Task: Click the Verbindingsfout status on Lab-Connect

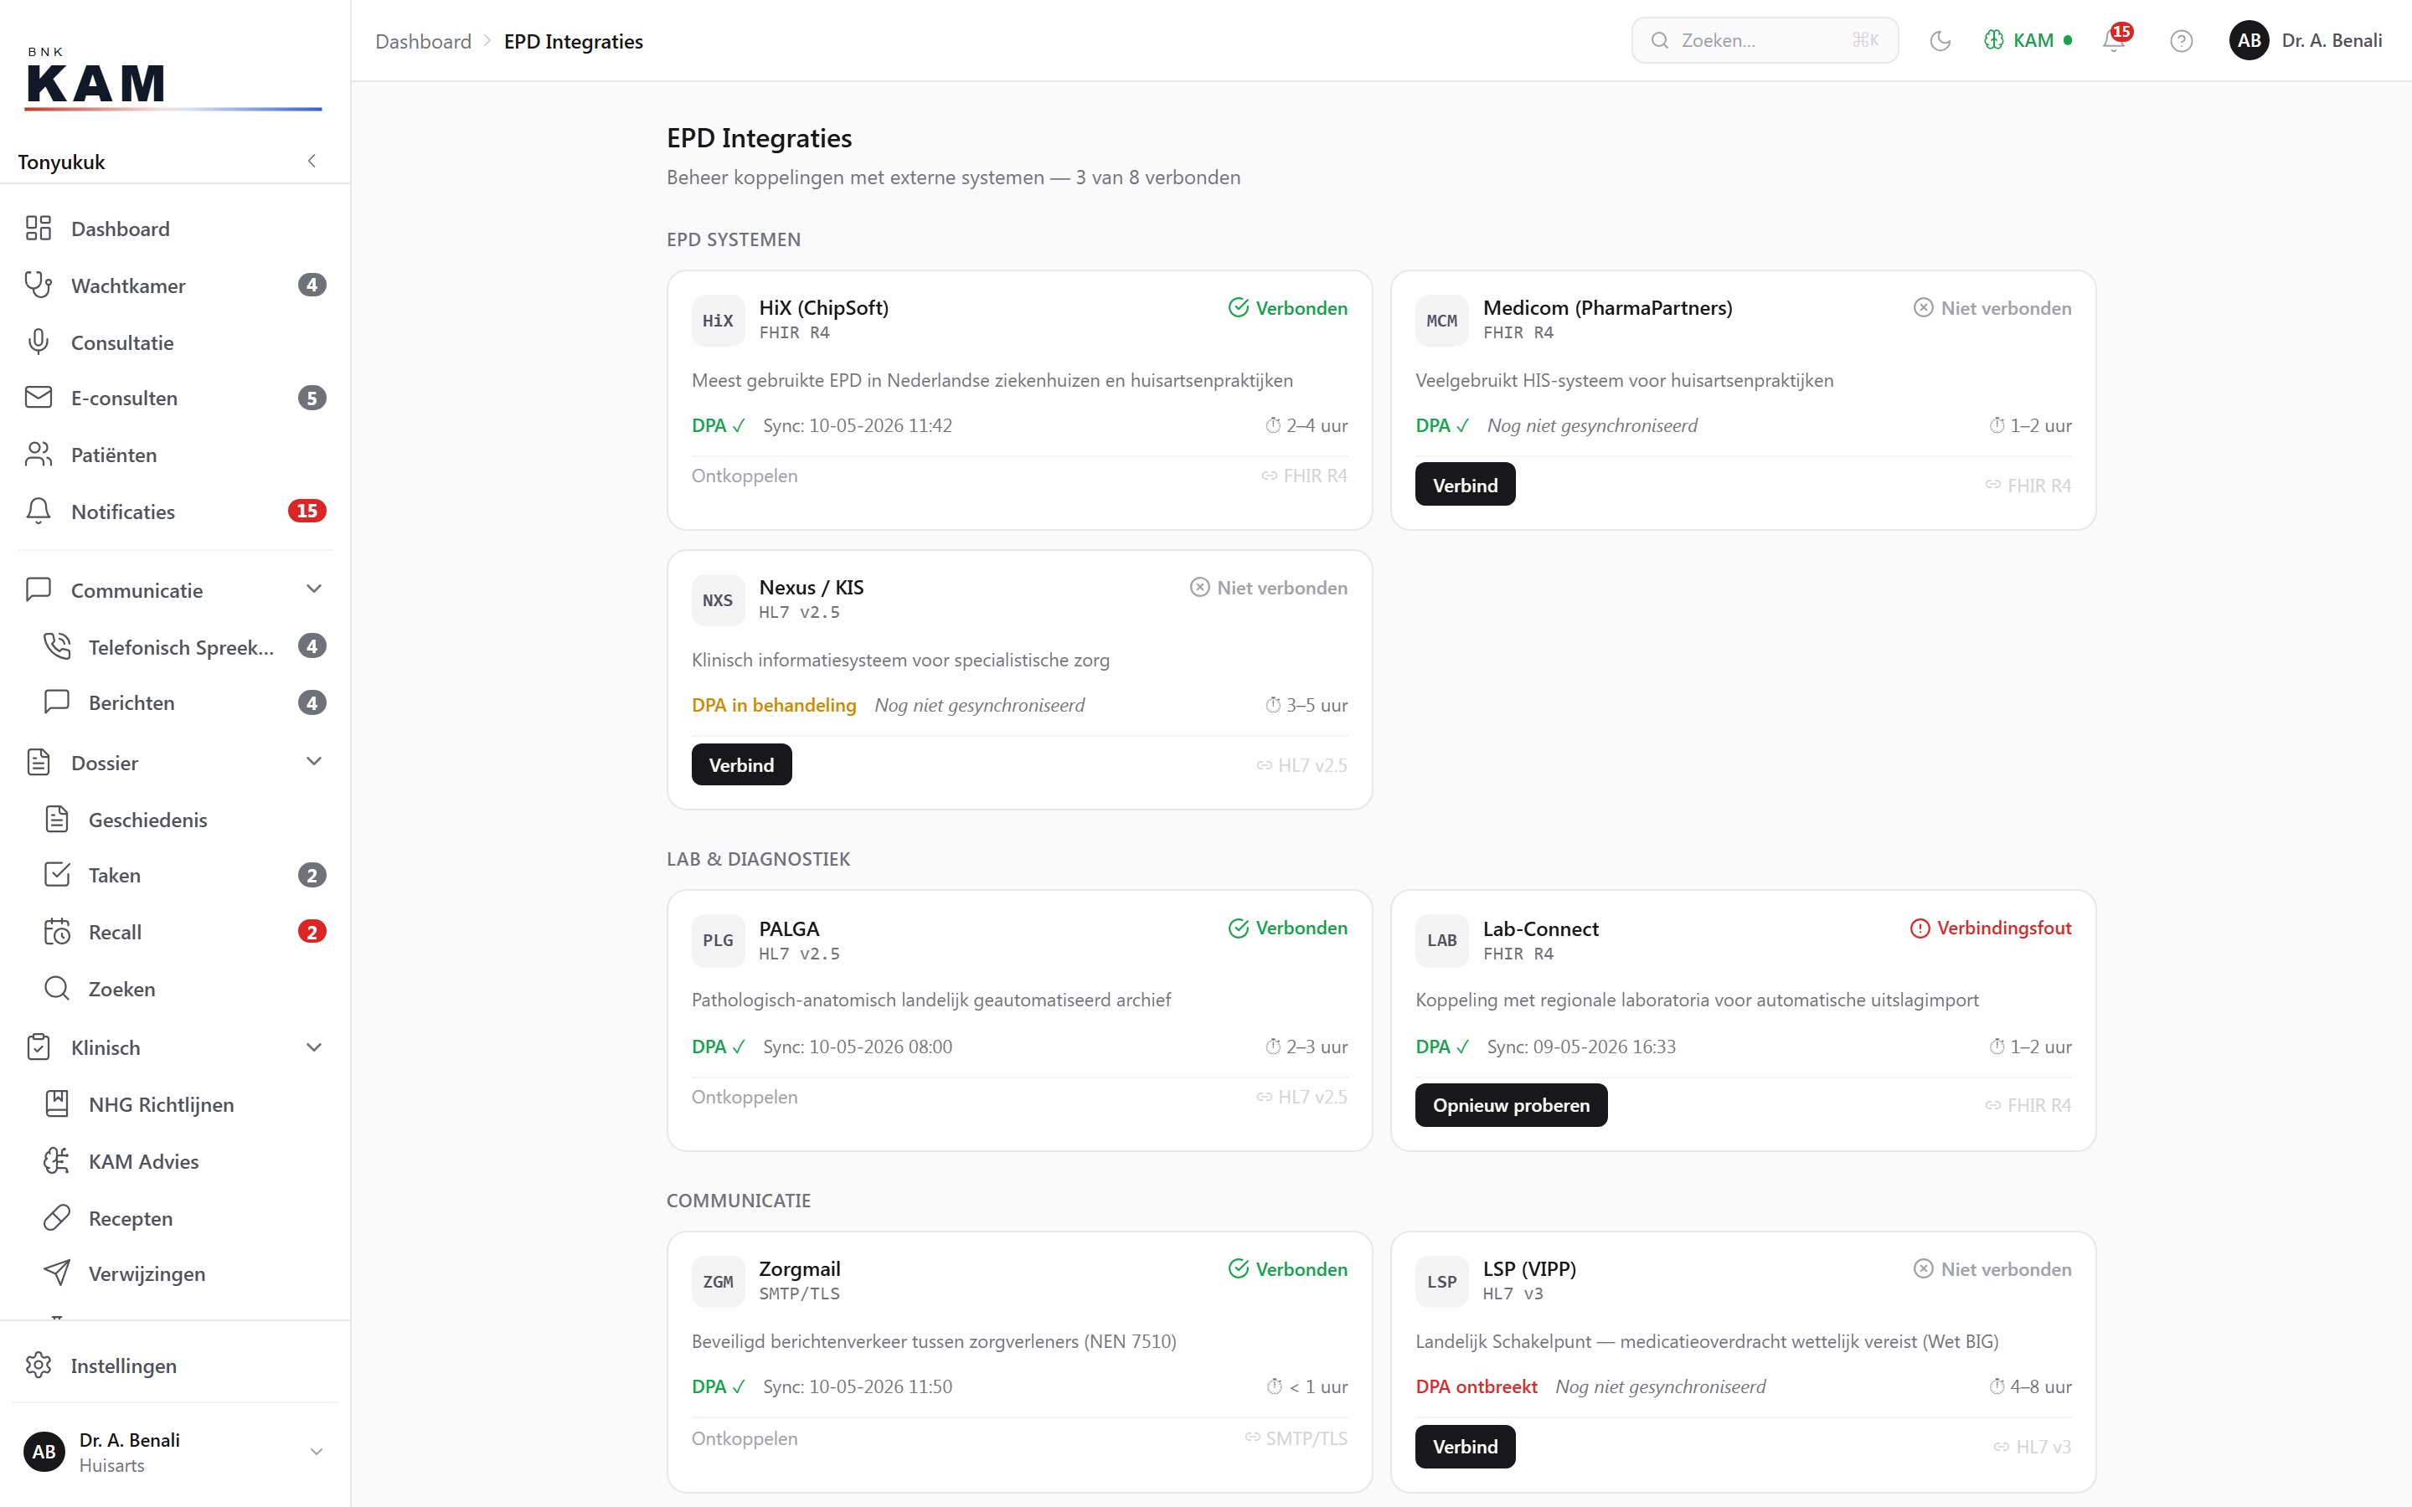Action: coord(1991,928)
